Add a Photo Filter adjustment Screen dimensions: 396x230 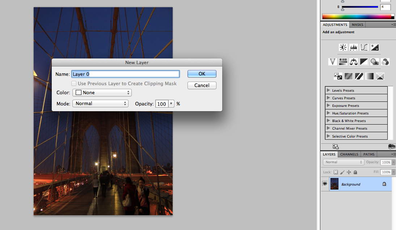coord(375,61)
